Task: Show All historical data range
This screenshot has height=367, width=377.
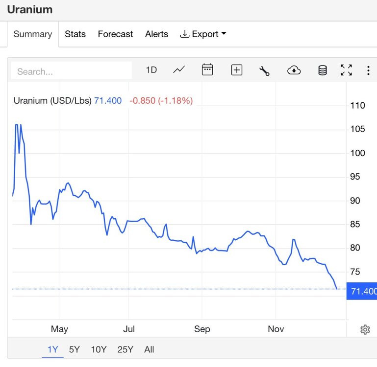Action: click(149, 349)
